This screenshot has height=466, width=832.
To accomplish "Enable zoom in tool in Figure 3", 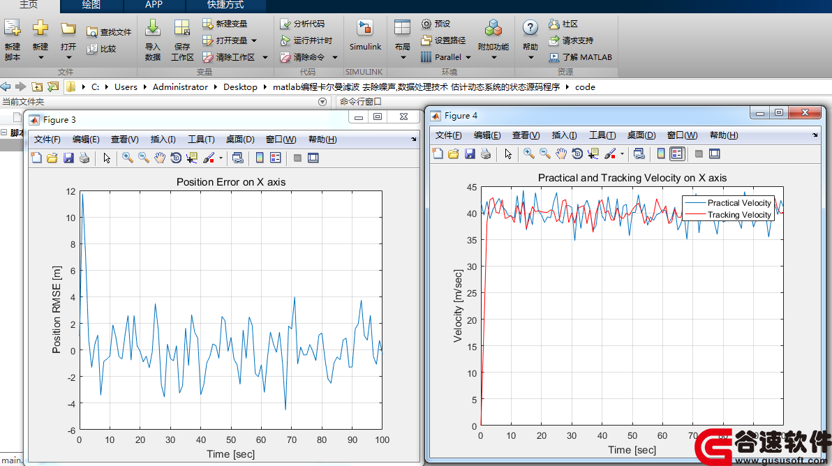I will click(x=128, y=158).
